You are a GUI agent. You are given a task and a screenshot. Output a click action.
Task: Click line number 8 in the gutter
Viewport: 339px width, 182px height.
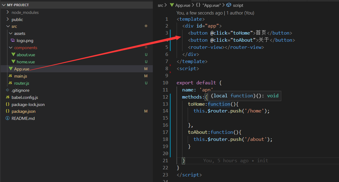click(x=167, y=69)
